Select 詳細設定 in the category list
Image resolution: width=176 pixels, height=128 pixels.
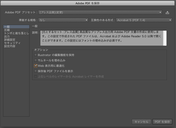pos(16,40)
